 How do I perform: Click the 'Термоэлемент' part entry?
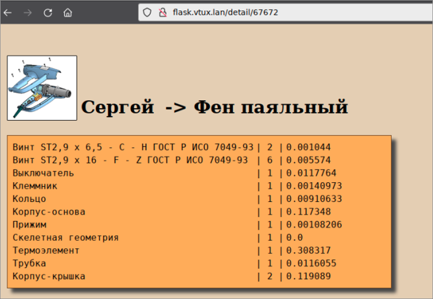click(x=46, y=251)
